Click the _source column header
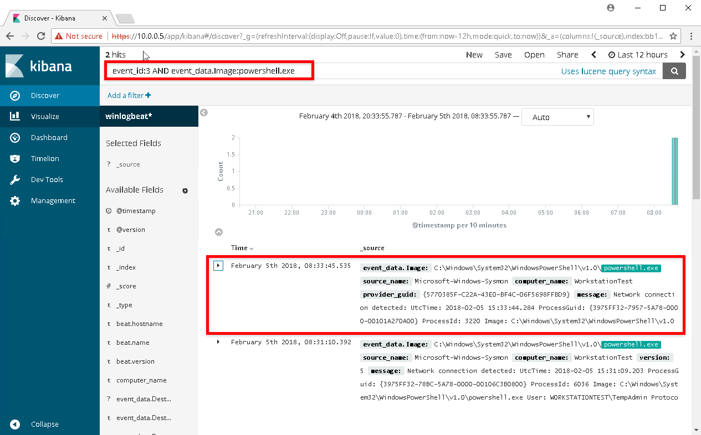 pyautogui.click(x=372, y=248)
